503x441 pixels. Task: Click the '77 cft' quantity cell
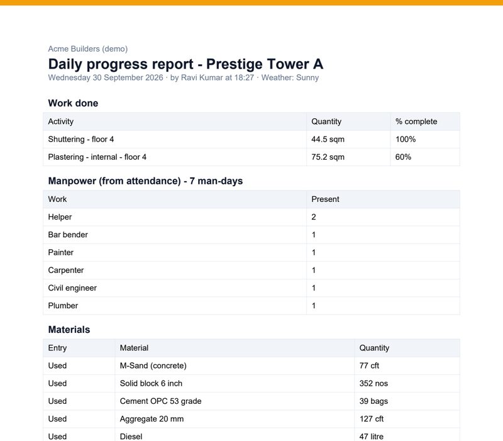point(407,366)
